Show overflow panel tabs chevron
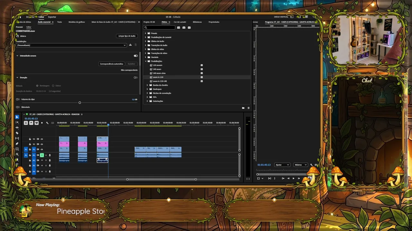The width and height of the screenshot is (412, 231). (x=139, y=22)
